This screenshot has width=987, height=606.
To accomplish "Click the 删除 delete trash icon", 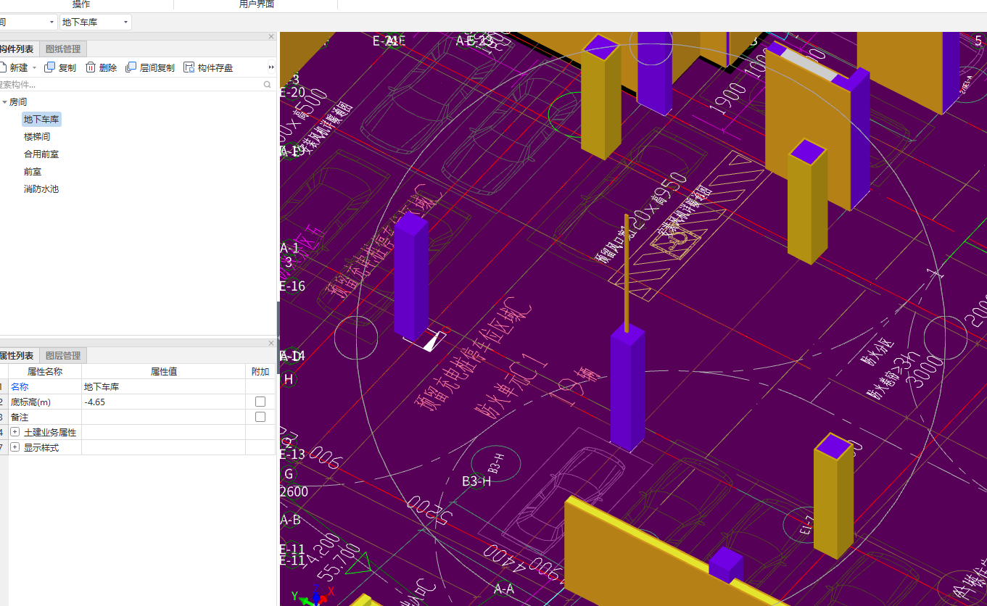I will pyautogui.click(x=91, y=67).
